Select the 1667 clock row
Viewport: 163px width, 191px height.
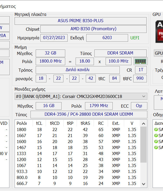[77, 135]
